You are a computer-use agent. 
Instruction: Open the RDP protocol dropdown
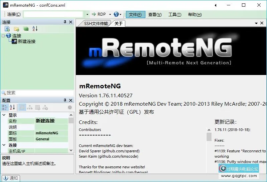pyautogui.click(x=110, y=14)
